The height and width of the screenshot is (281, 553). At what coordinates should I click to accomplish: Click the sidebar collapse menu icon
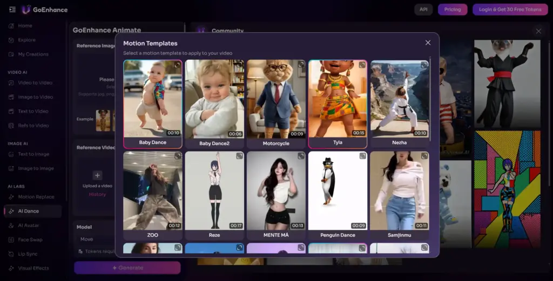coord(12,9)
